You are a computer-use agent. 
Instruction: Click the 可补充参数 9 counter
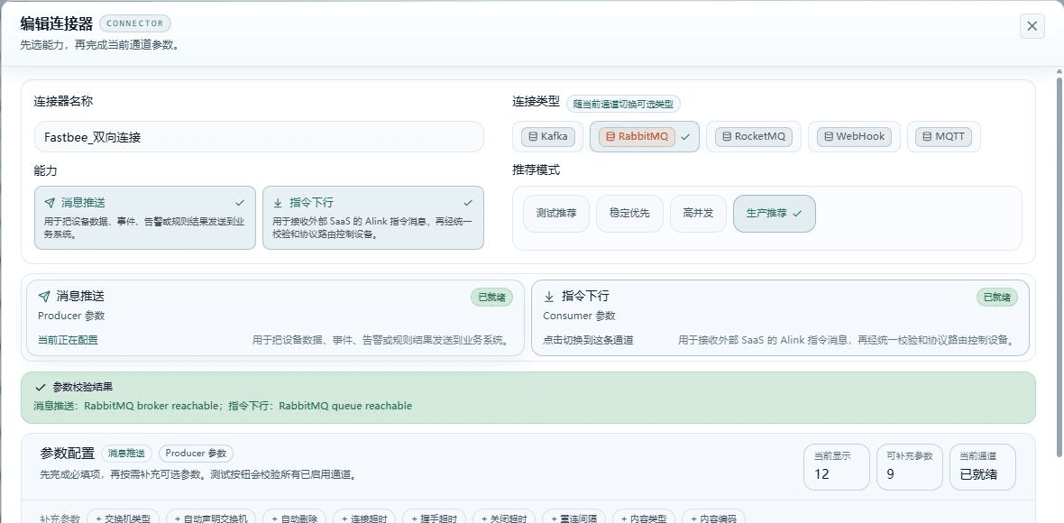tap(909, 467)
